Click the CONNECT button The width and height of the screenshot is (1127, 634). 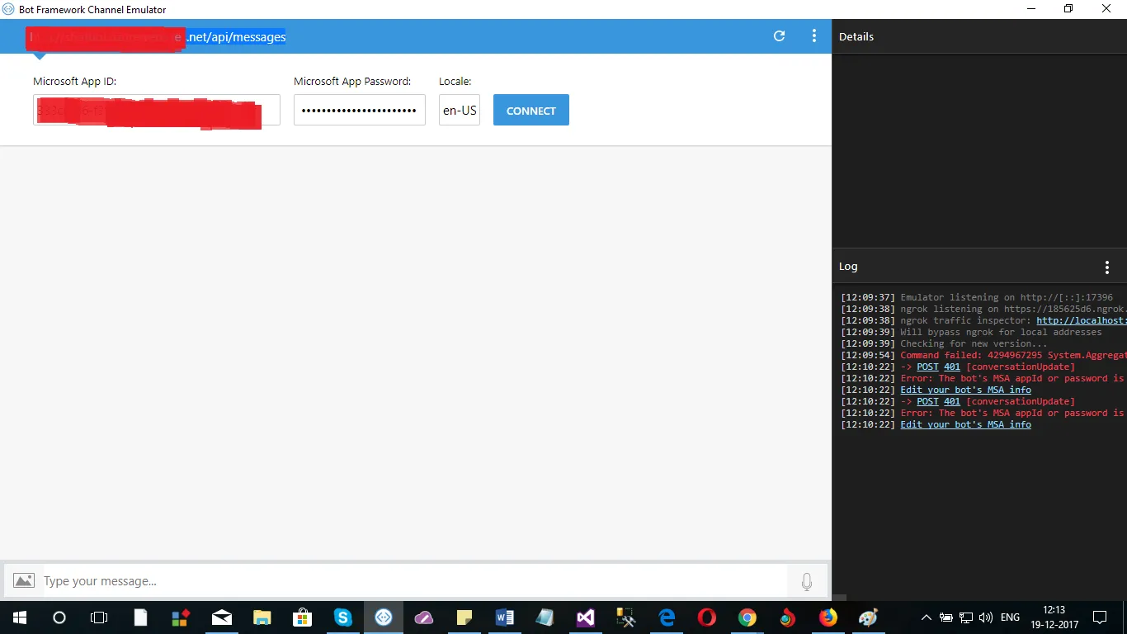click(531, 111)
